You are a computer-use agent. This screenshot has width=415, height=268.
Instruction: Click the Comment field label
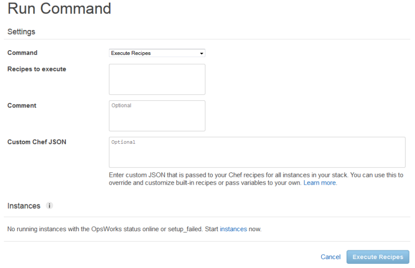22,106
